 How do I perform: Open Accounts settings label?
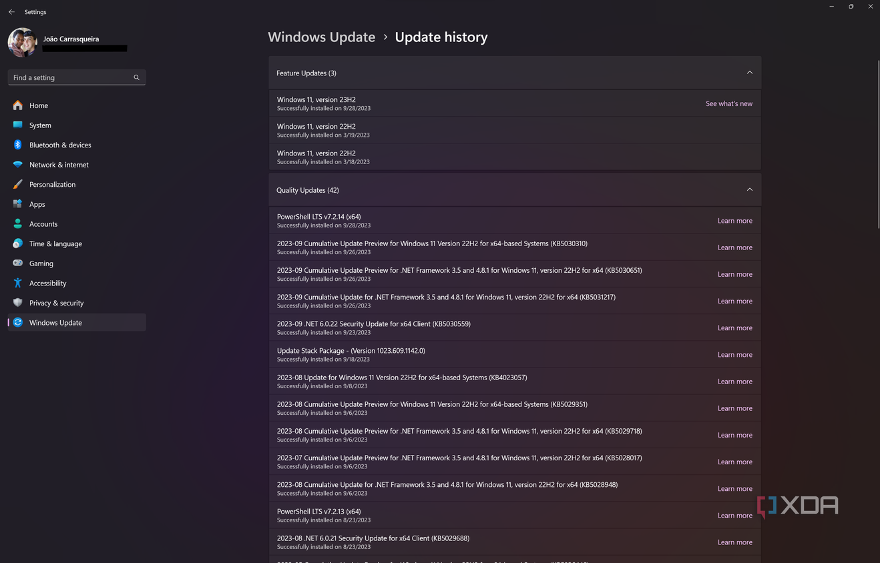click(43, 224)
